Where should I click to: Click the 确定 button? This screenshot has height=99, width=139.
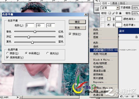point(77,22)
